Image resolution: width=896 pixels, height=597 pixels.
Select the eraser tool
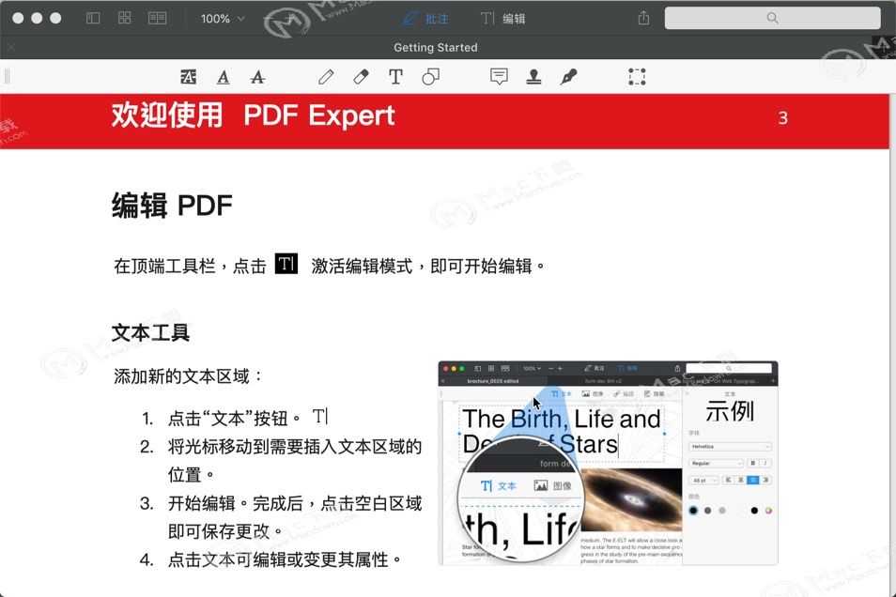click(362, 77)
